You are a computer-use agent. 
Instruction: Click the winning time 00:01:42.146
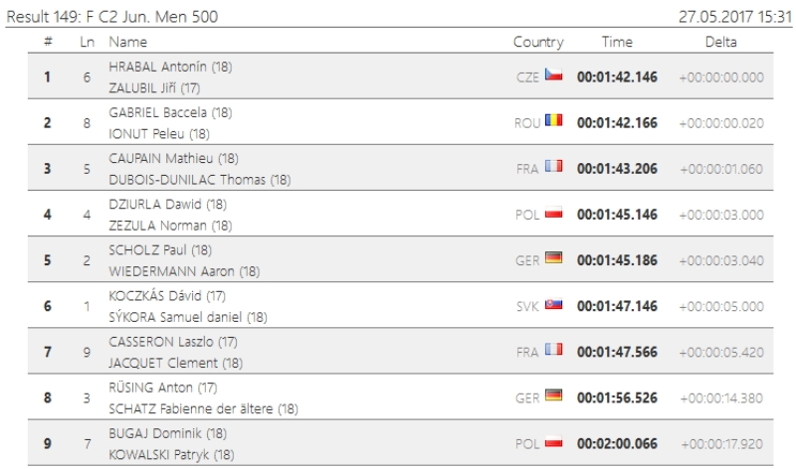point(617,77)
